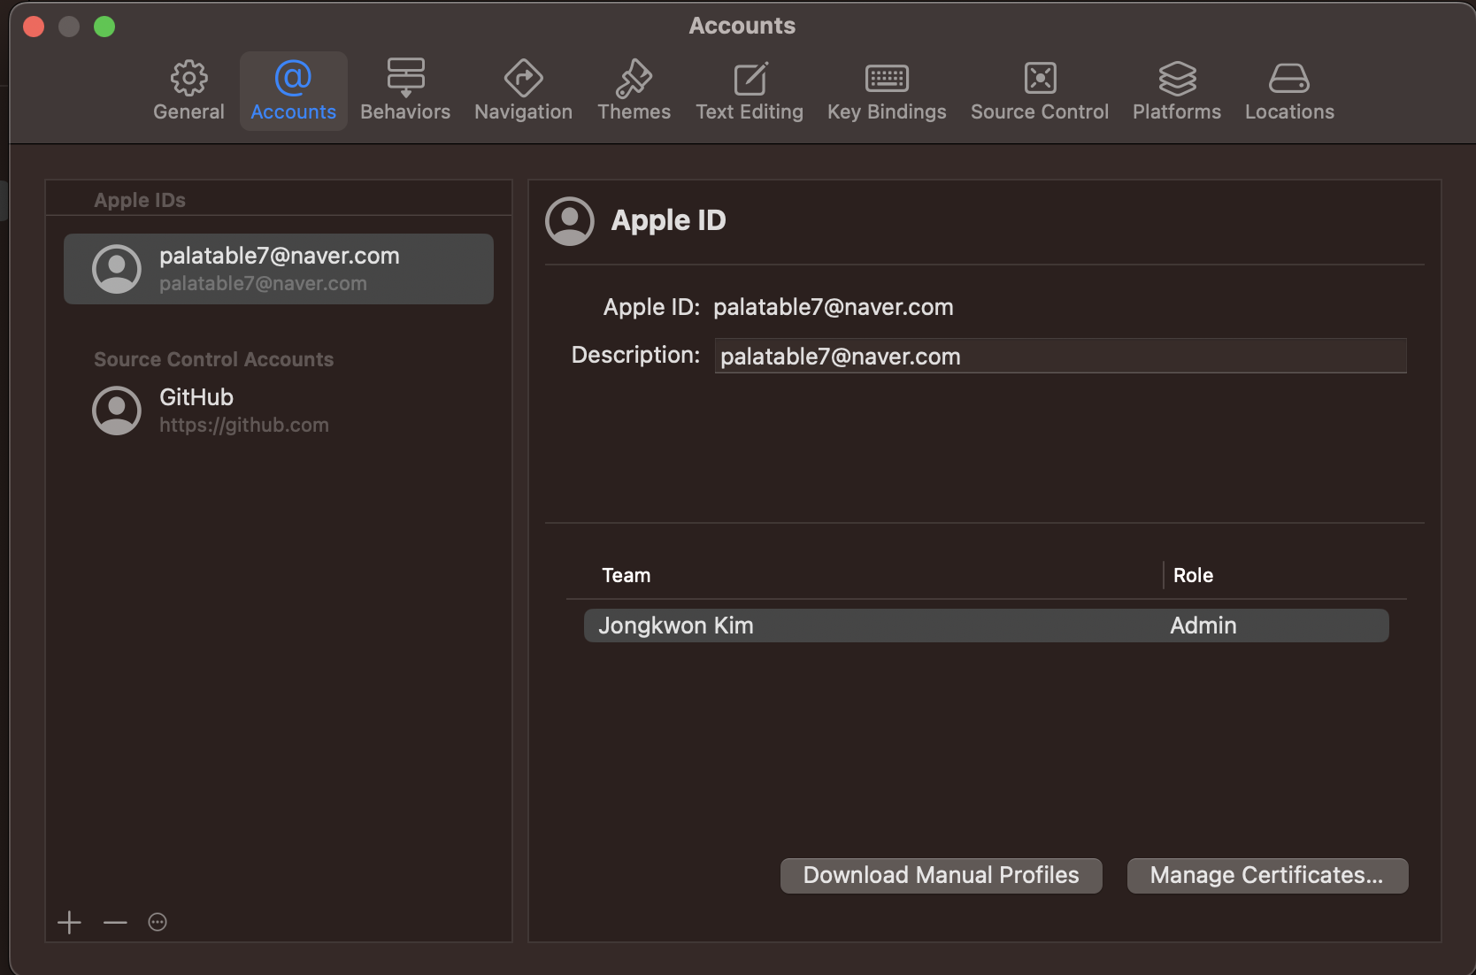Click the https://github.com subtitle text

tap(244, 426)
